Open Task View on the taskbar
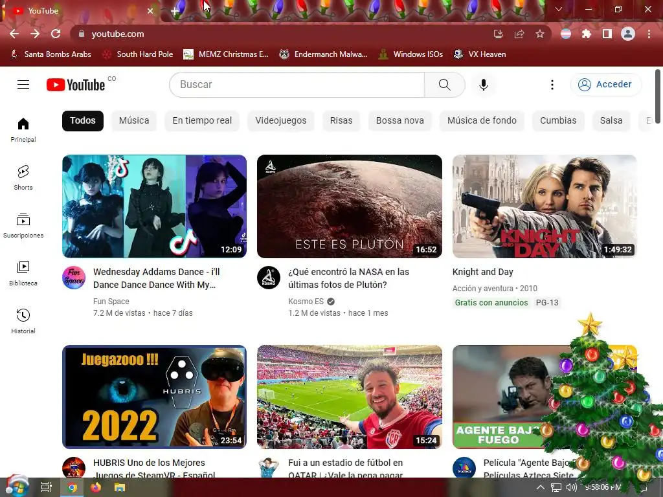 tap(46, 487)
